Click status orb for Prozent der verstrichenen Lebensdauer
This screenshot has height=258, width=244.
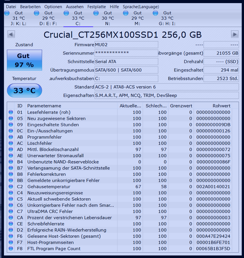pos(11,218)
